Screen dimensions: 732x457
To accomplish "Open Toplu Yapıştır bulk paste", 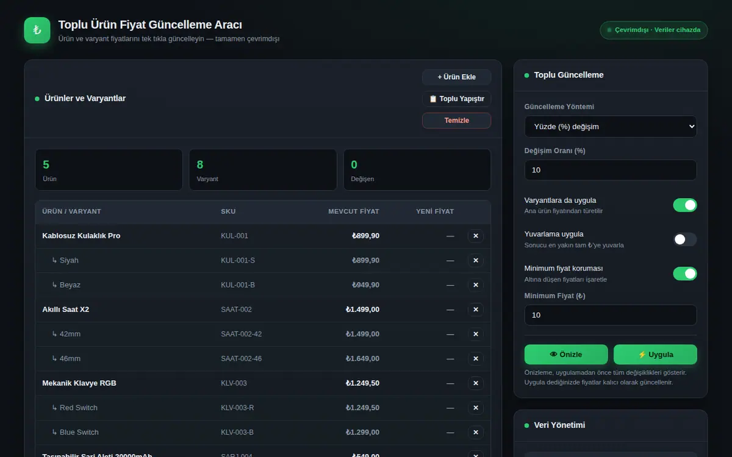I will 456,99.
